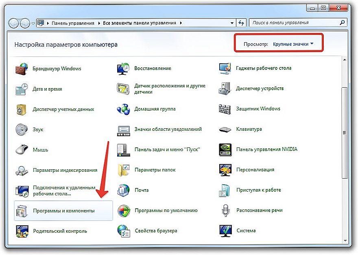Click the Программы и компоненты icon
Screen dimensions: 358x255
[22, 211]
